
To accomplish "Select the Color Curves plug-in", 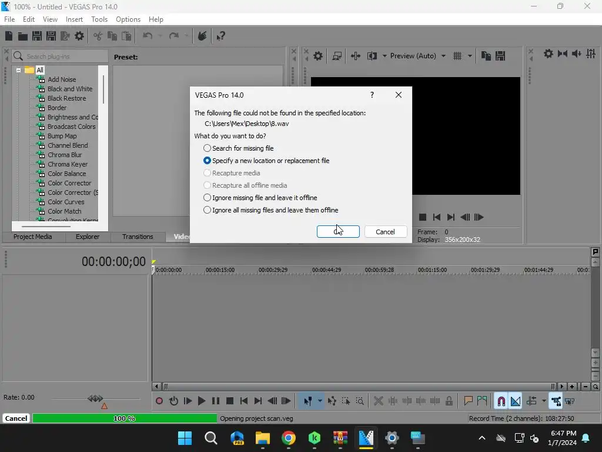I will pos(66,202).
